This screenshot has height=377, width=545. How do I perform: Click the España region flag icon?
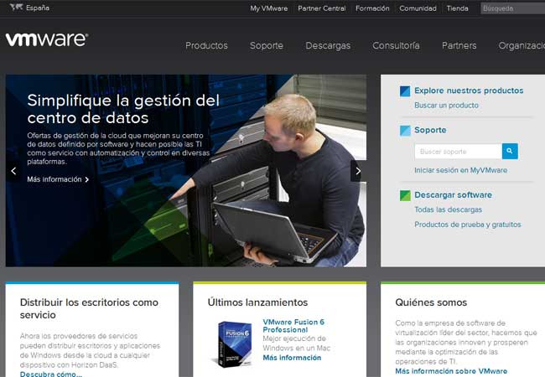[x=14, y=8]
